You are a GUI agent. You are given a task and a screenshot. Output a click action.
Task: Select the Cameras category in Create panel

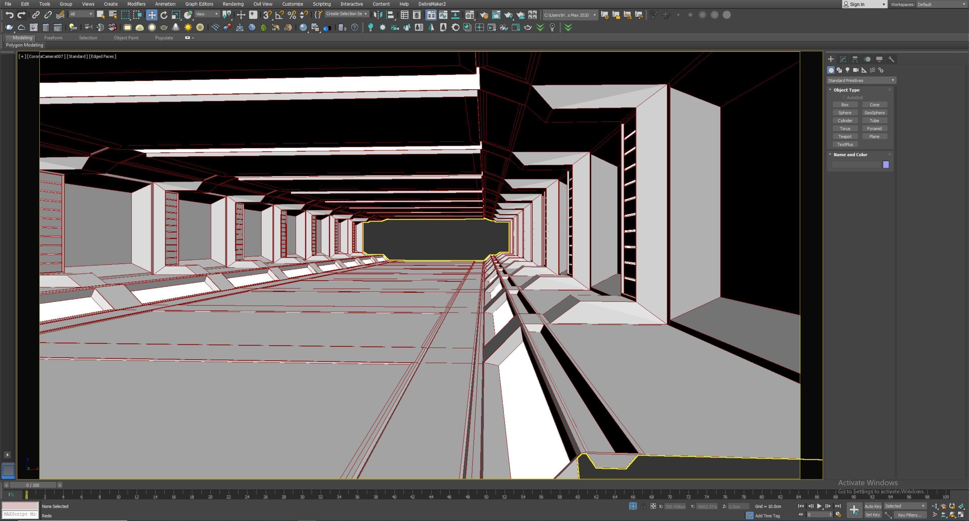[856, 70]
